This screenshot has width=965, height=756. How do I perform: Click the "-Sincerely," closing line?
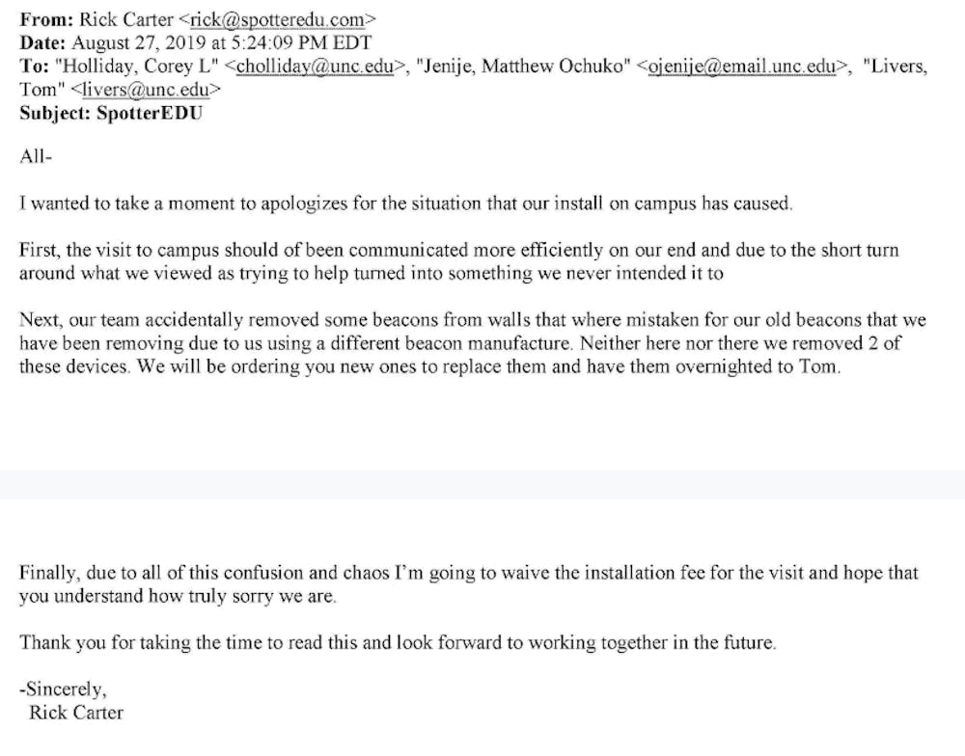coord(63,689)
